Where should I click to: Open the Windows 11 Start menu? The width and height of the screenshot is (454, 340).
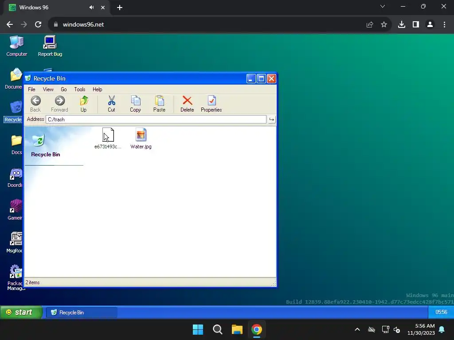click(198, 329)
